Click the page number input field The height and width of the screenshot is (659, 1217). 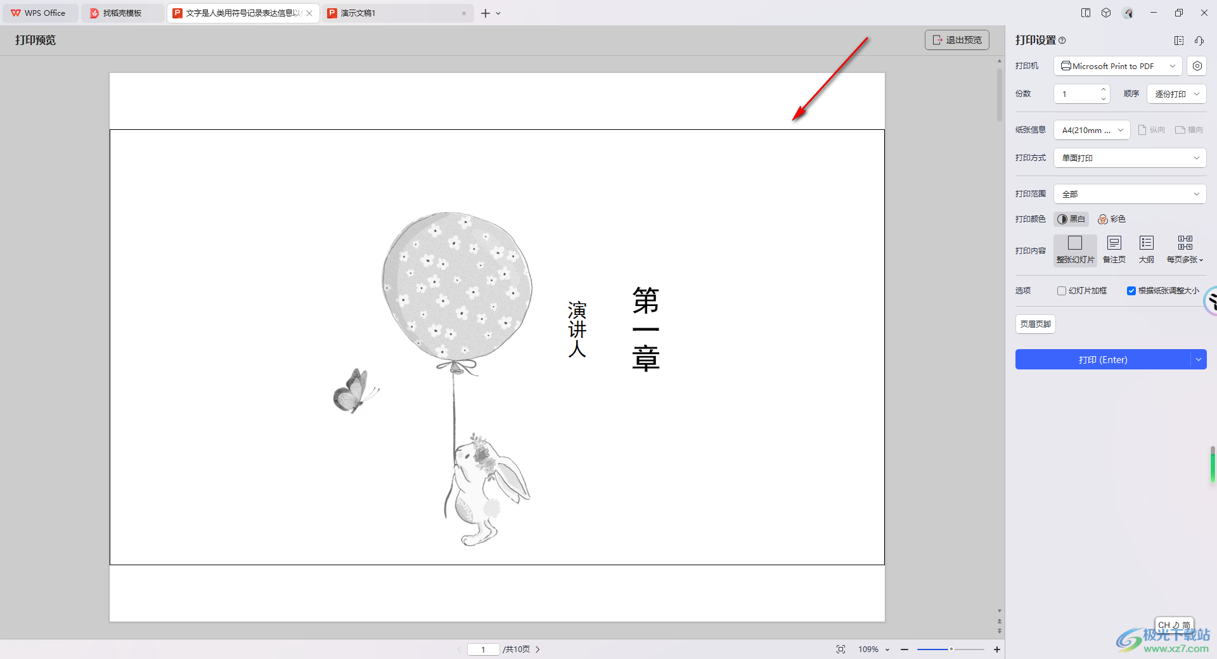point(483,649)
